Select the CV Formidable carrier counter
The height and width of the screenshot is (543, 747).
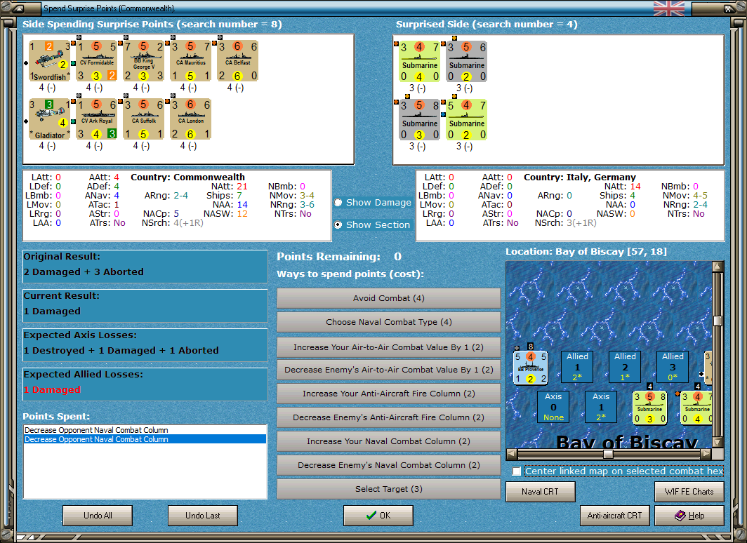click(97, 61)
